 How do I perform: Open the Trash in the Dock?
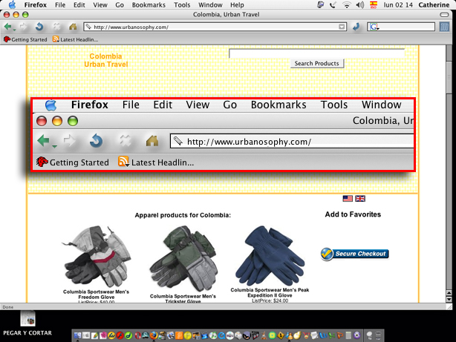[x=378, y=335]
